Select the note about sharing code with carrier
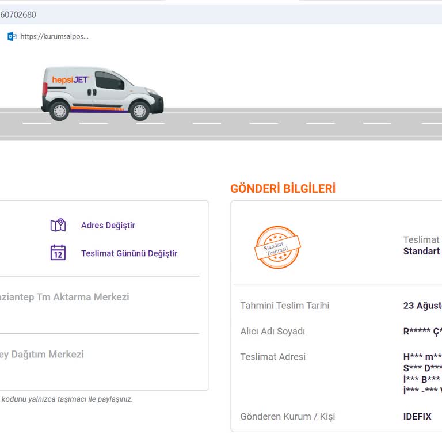The image size is (442, 442). [x=67, y=399]
